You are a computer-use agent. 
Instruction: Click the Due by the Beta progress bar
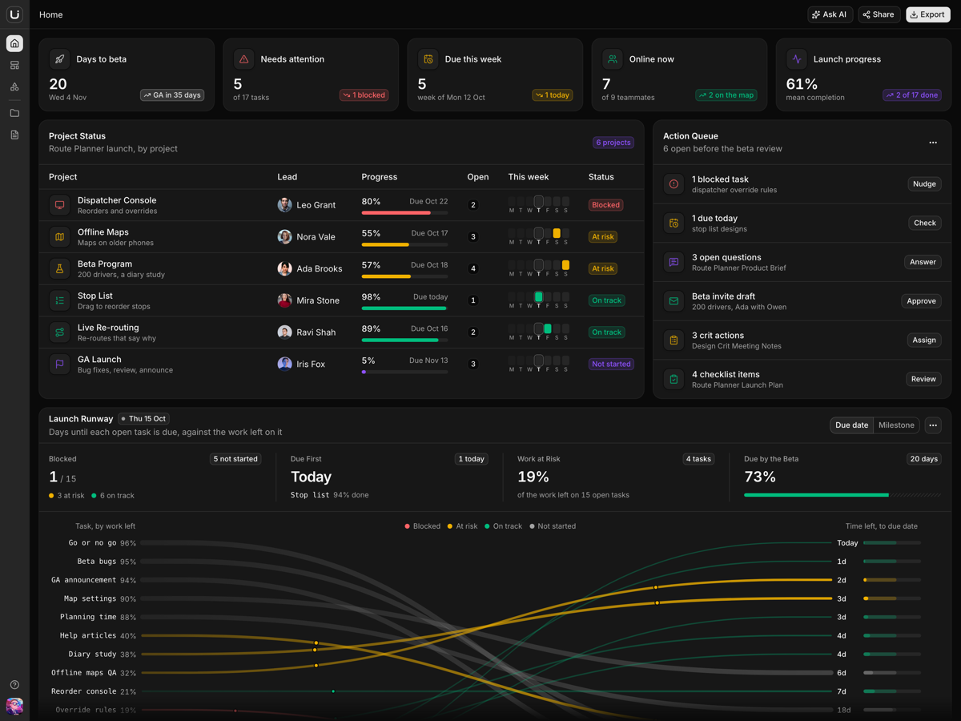coord(842,495)
